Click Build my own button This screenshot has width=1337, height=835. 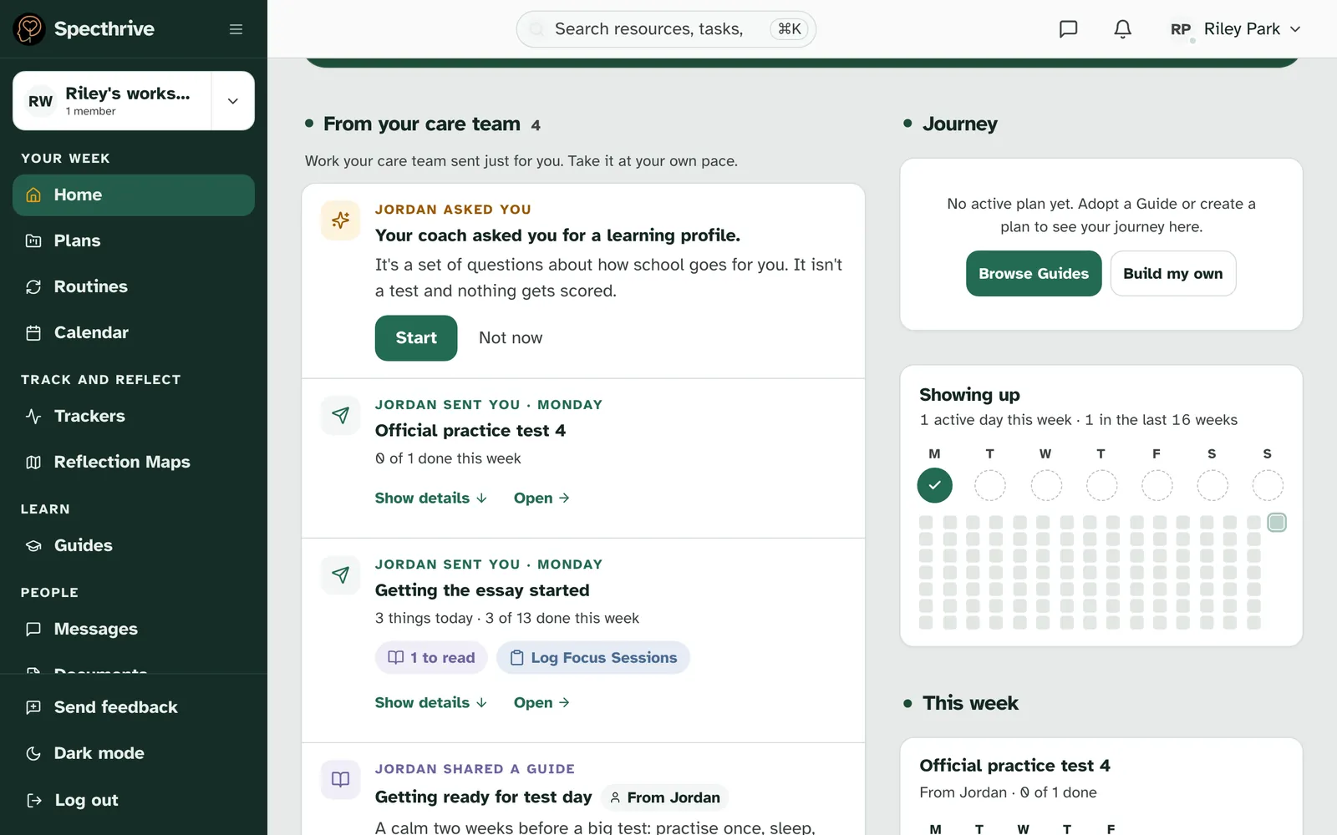coord(1172,273)
